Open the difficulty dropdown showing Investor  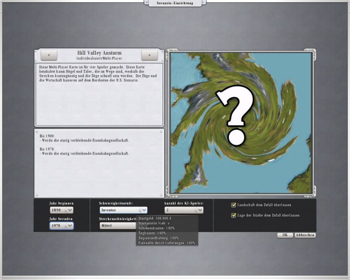tap(120, 210)
